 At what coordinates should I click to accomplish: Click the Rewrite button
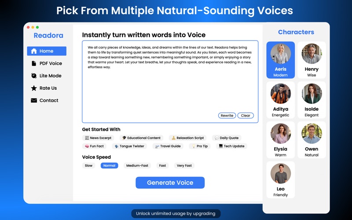[227, 115]
